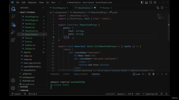The height and width of the screenshot is (100, 179).
Task: Open HomePage.css in explorer
Action: pos(32,17)
